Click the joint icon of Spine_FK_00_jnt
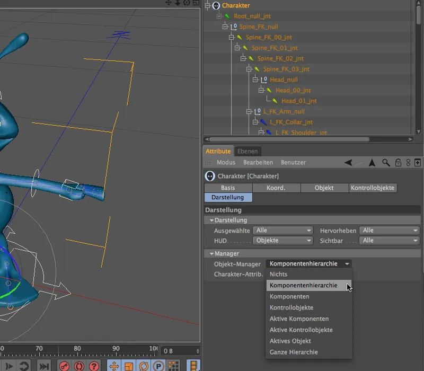The width and height of the screenshot is (424, 371). pos(240,37)
